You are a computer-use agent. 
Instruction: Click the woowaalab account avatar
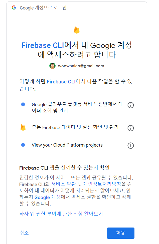52,66
